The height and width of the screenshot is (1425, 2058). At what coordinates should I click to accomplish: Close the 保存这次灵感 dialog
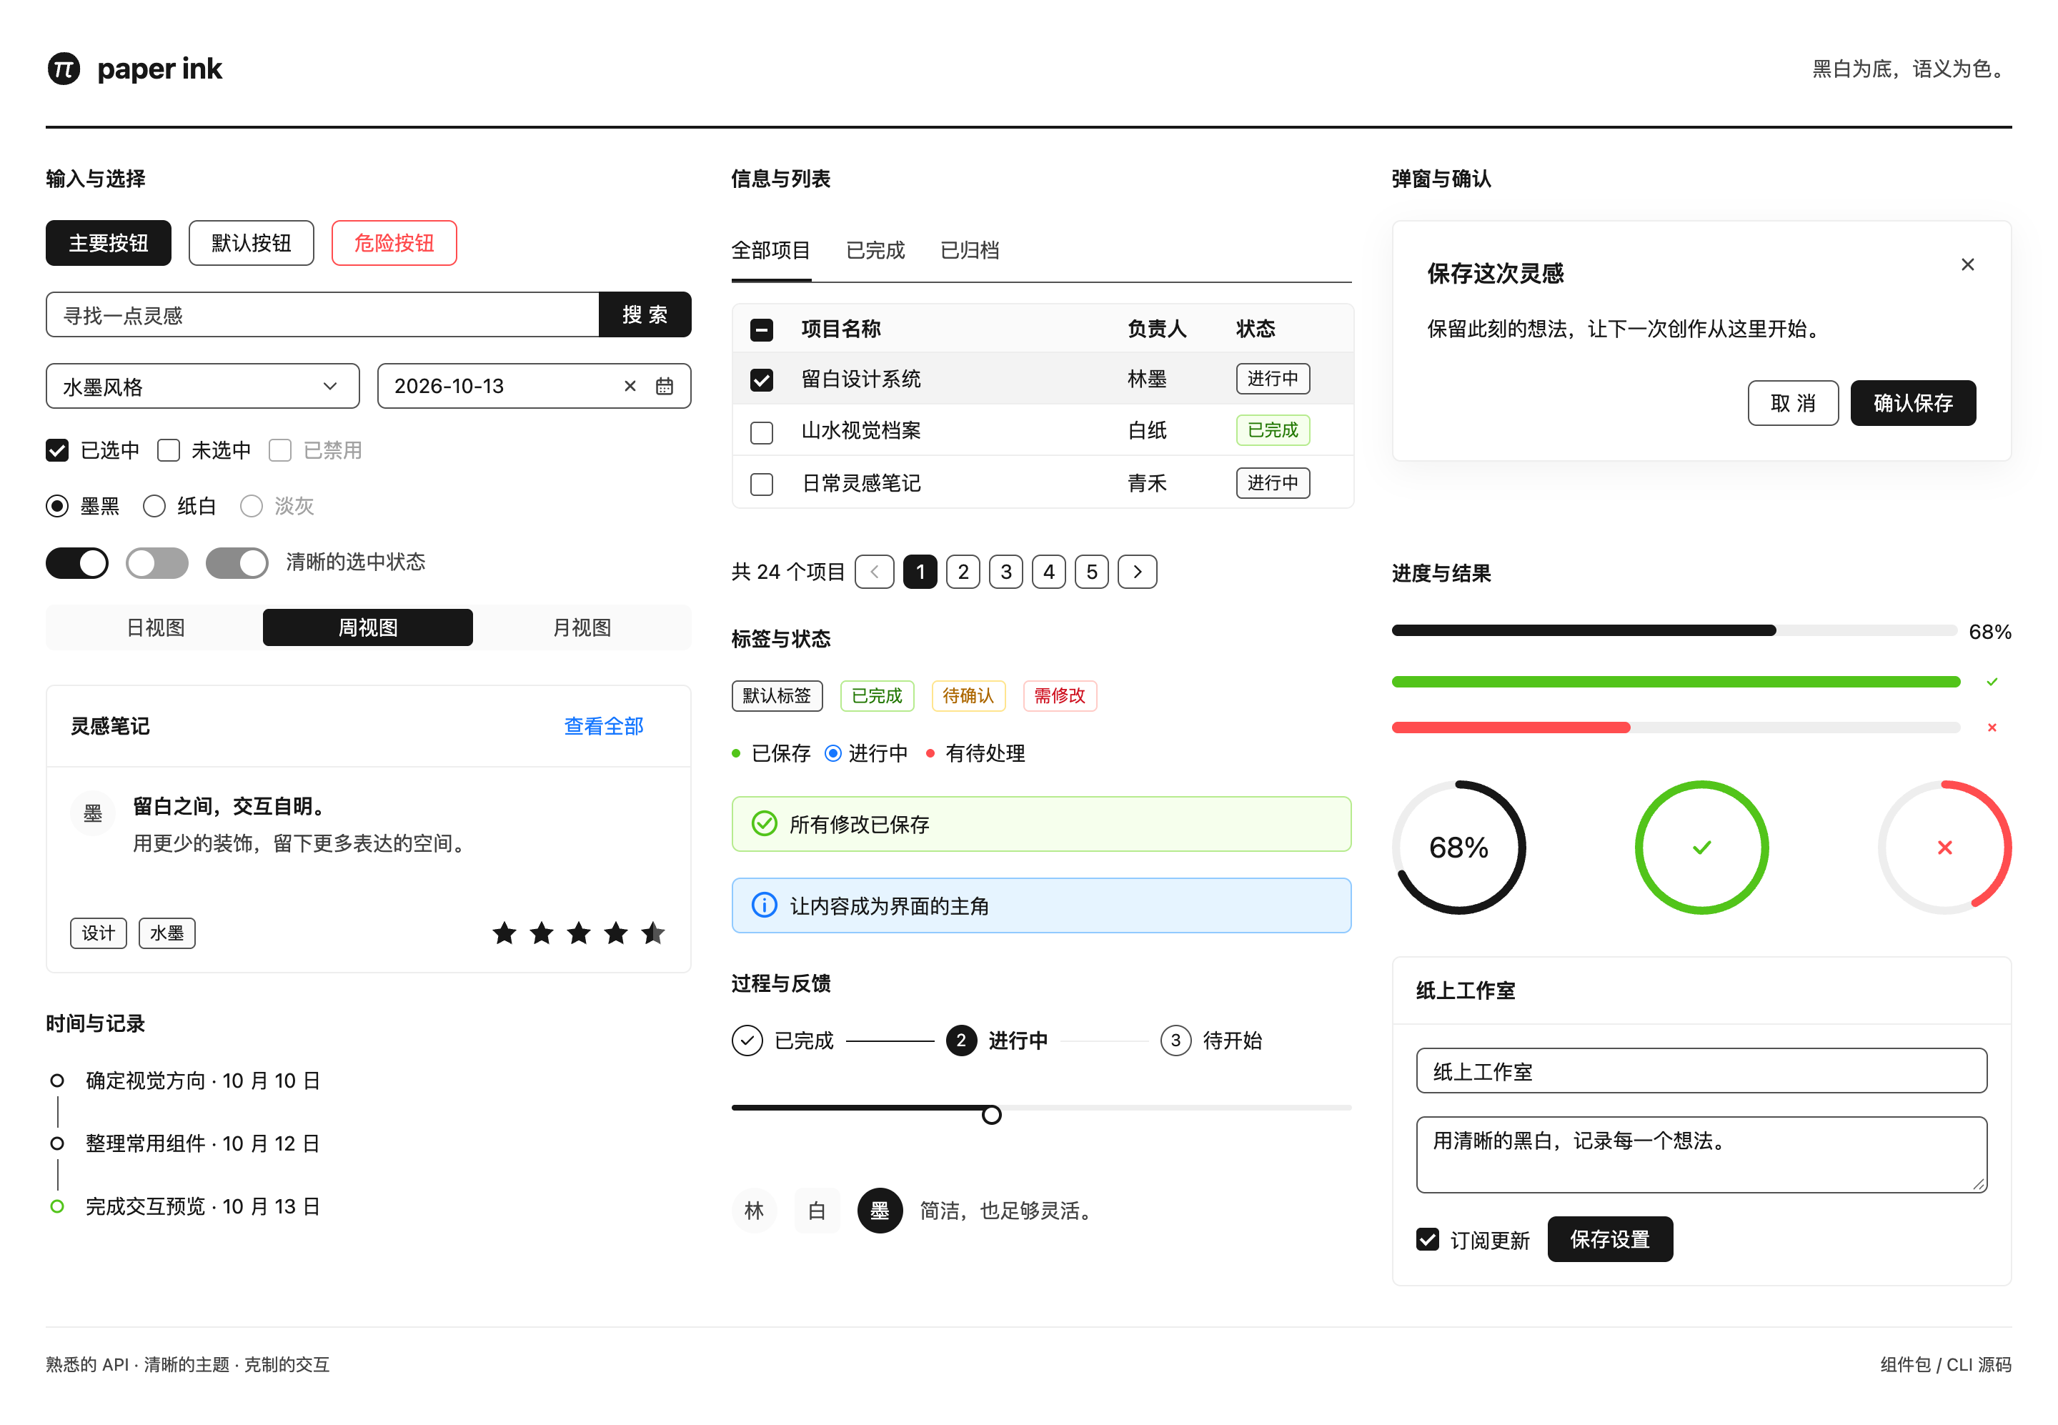(1967, 265)
